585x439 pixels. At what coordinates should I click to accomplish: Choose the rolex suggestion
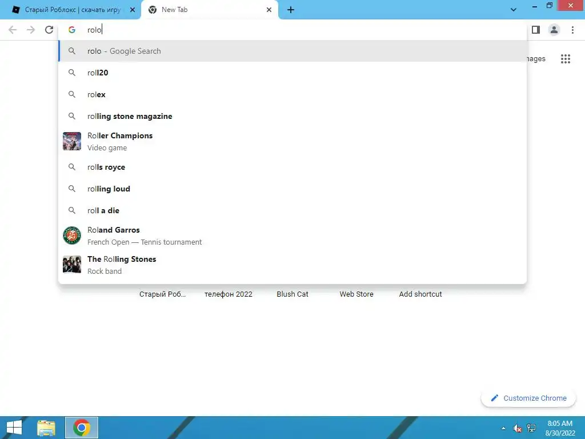point(293,94)
